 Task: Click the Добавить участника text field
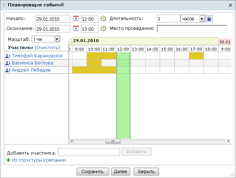89,152
